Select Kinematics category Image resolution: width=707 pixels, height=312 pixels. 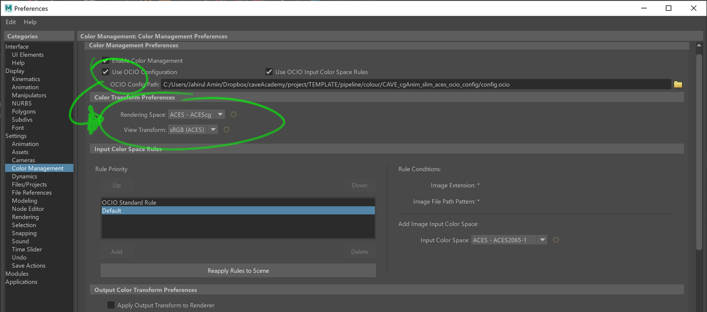point(26,79)
